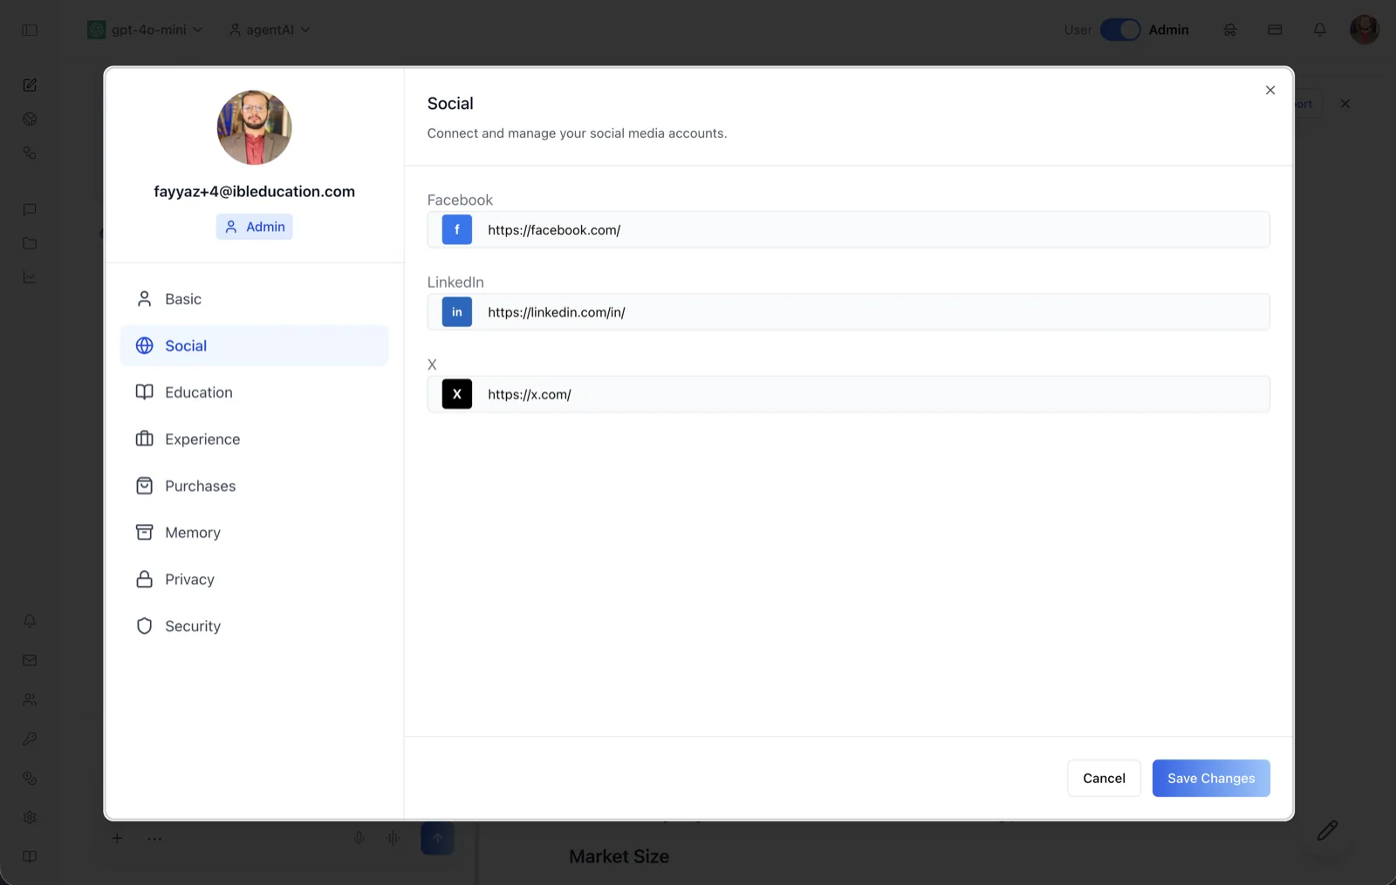Open the gpt-4o-mini model dropdown

pyautogui.click(x=145, y=30)
